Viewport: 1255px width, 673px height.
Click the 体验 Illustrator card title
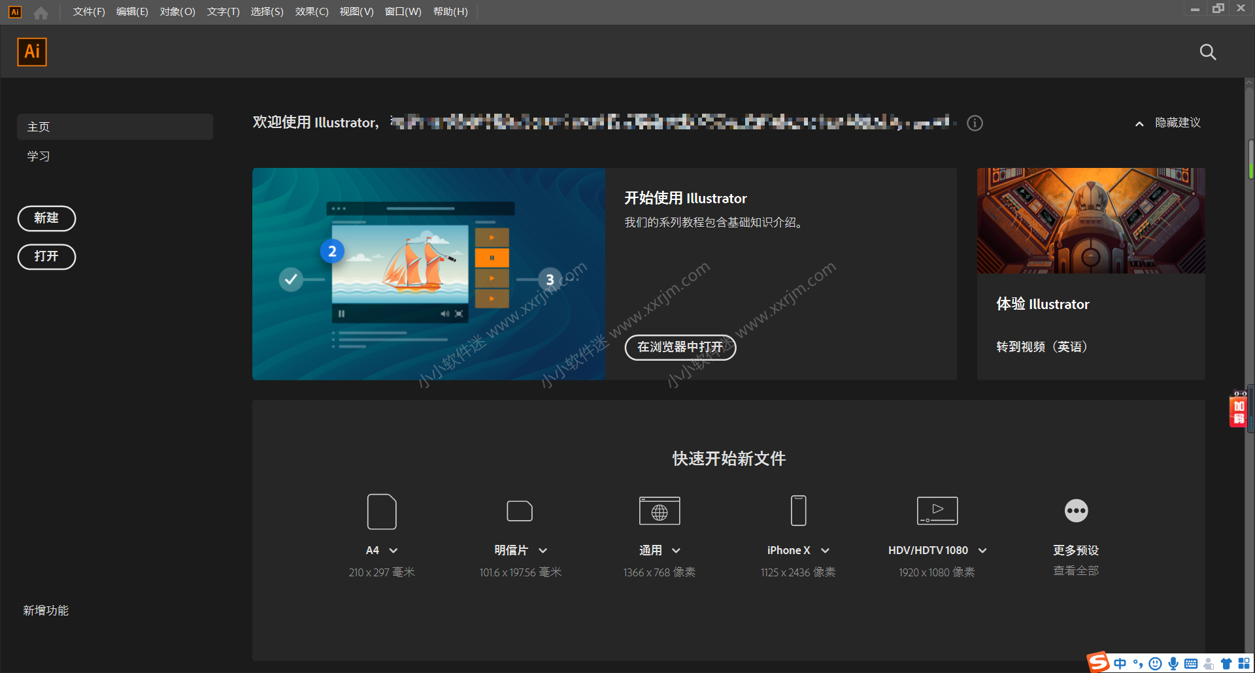(1043, 304)
